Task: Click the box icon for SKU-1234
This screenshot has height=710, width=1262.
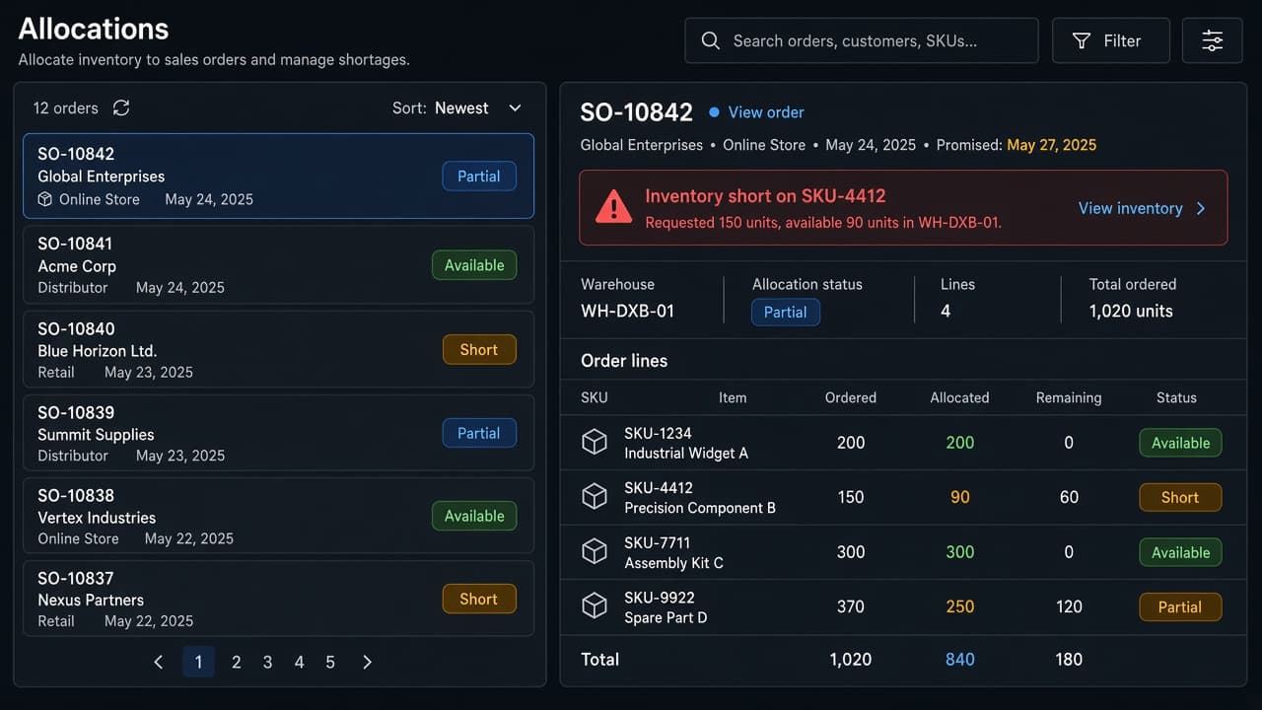Action: 595,442
